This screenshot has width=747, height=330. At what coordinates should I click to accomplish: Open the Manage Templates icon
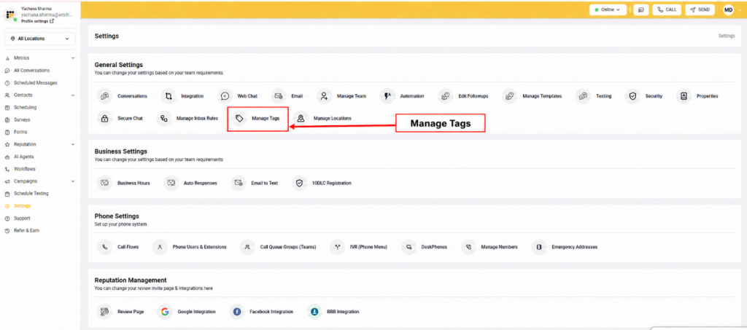(x=510, y=96)
